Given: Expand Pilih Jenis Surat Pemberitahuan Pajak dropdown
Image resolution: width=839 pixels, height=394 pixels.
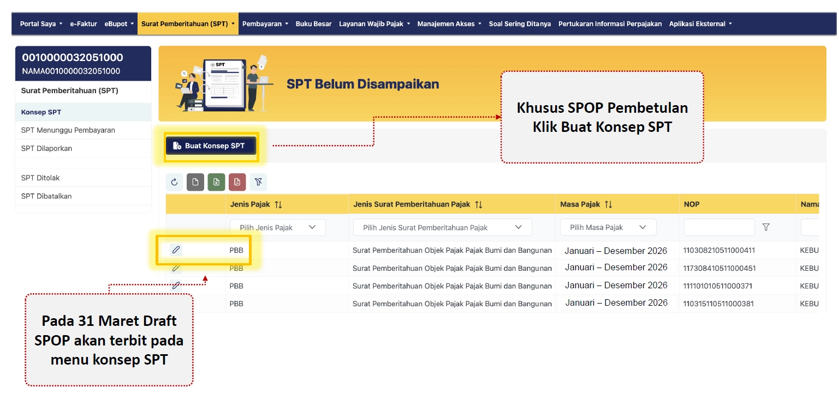Looking at the screenshot, I should pyautogui.click(x=442, y=228).
